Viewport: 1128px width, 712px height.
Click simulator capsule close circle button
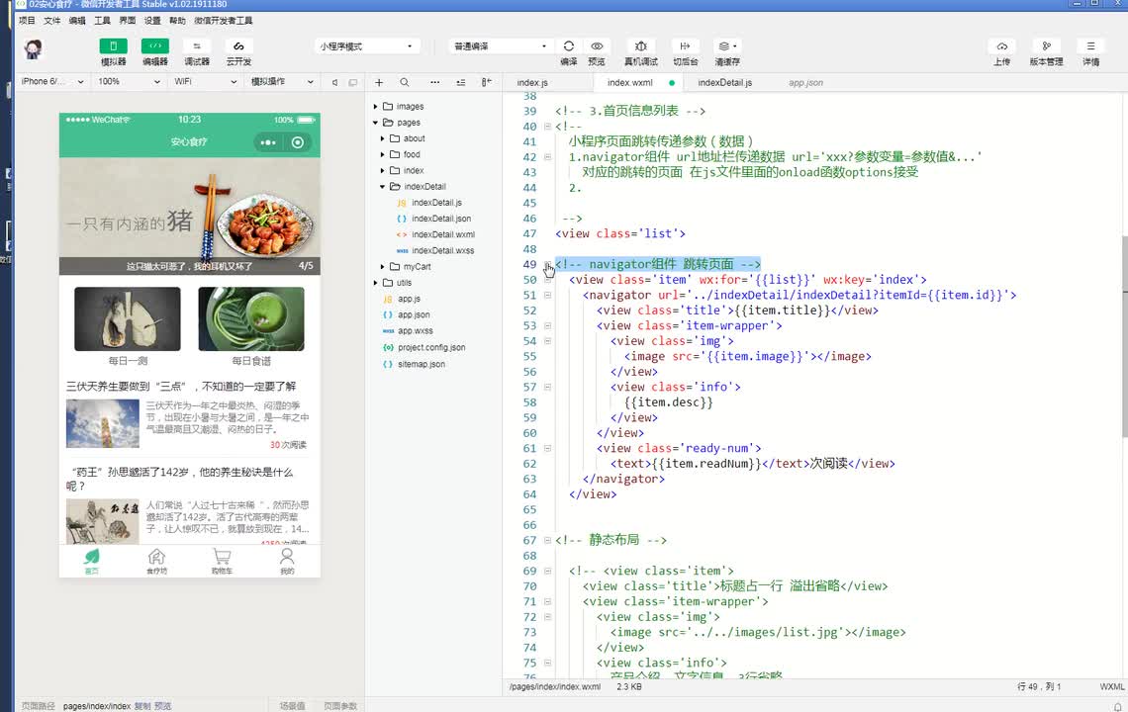click(x=298, y=142)
